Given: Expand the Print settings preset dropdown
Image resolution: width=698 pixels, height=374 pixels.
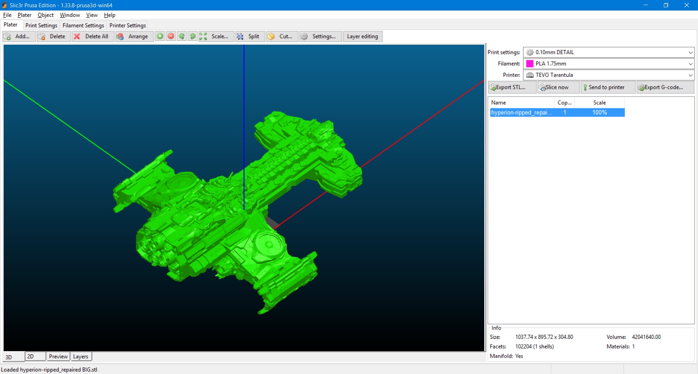Looking at the screenshot, I should [x=690, y=52].
